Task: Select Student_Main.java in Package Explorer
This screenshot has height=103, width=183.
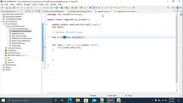Action: click(18, 43)
